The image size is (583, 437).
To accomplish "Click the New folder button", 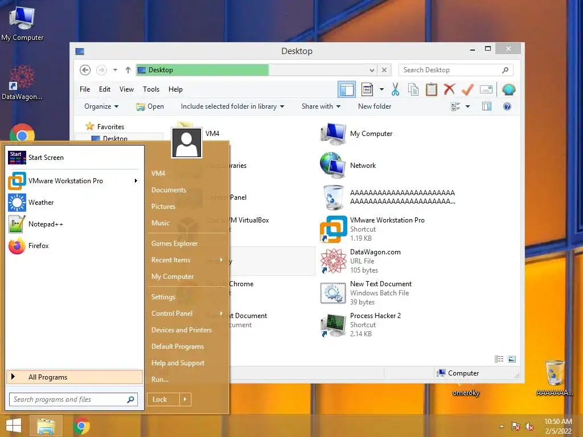I will (x=375, y=106).
